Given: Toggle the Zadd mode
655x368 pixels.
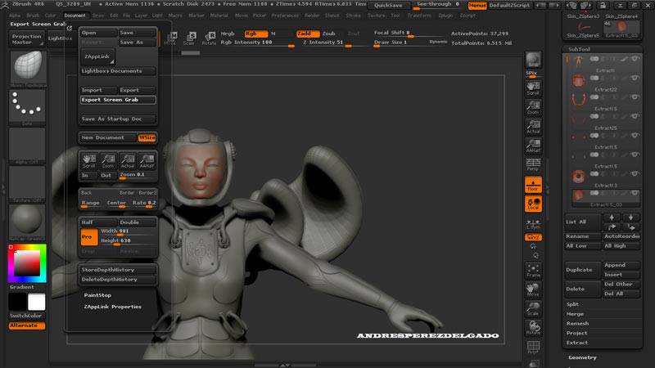Looking at the screenshot, I should (x=308, y=34).
